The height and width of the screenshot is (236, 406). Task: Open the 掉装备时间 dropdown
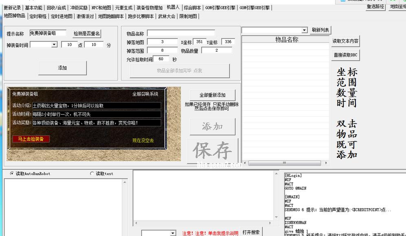coord(55,44)
